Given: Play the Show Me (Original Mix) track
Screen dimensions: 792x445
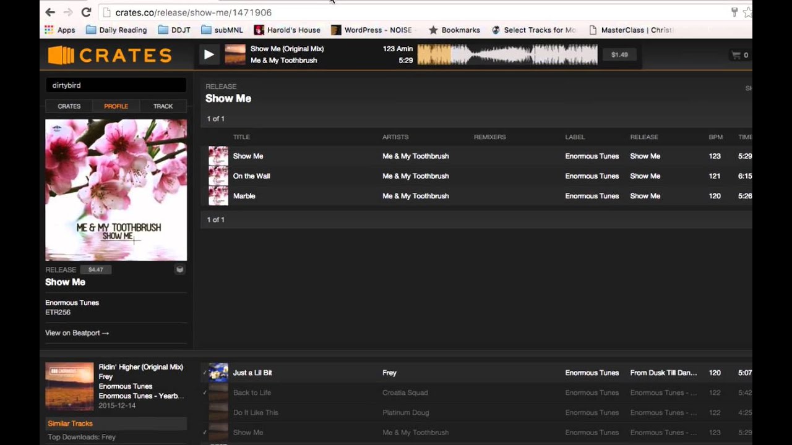Looking at the screenshot, I should pyautogui.click(x=209, y=54).
